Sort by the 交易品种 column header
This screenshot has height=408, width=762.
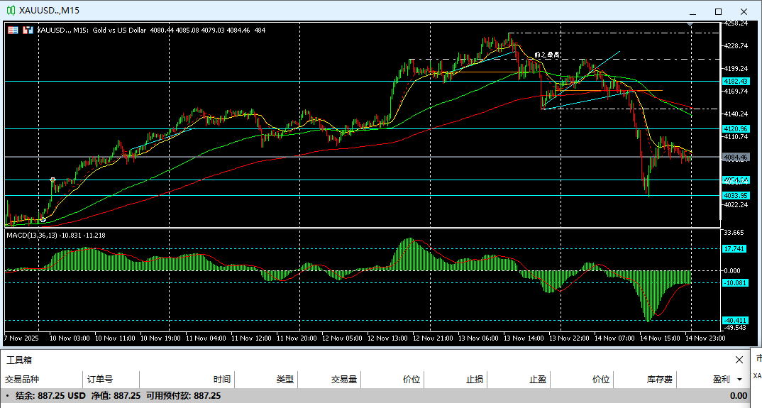[x=22, y=380]
